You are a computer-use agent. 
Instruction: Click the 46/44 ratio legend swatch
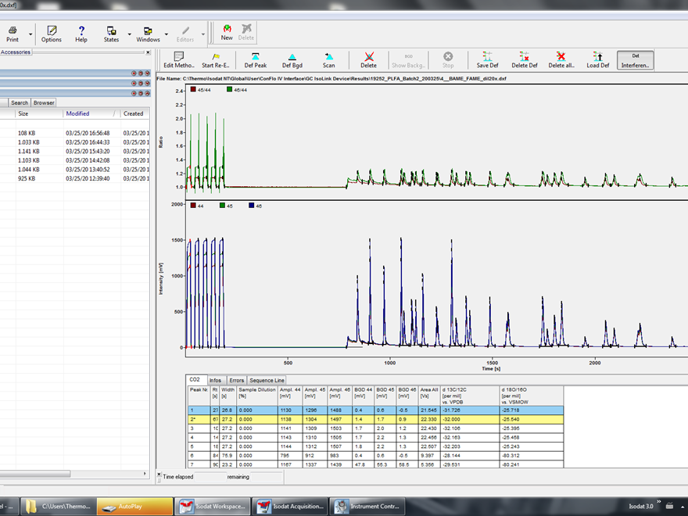(x=230, y=89)
